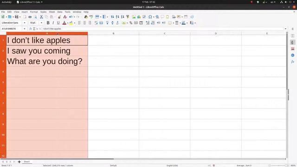Click the New spreadsheet icon
The height and width of the screenshot is (167, 297).
tap(3, 17)
